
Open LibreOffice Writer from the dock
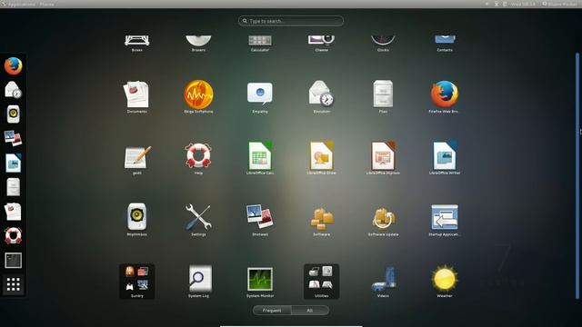tap(14, 163)
